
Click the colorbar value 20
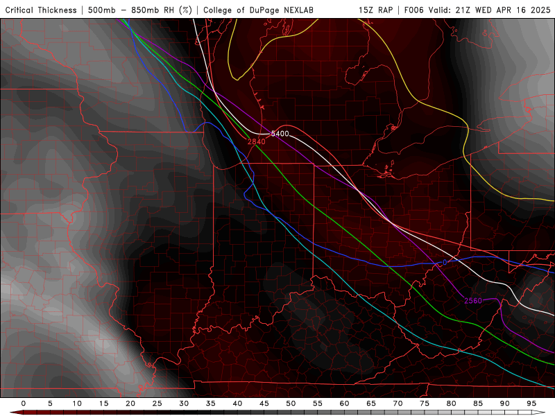click(130, 404)
